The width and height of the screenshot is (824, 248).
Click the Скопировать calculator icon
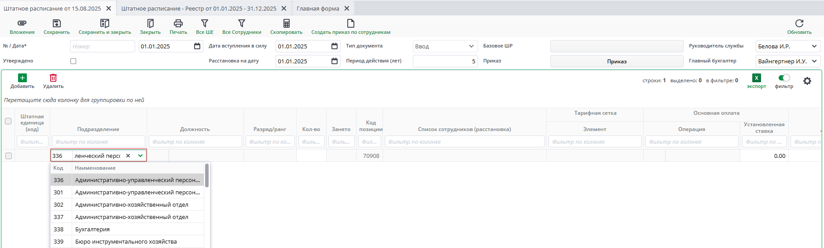286,23
